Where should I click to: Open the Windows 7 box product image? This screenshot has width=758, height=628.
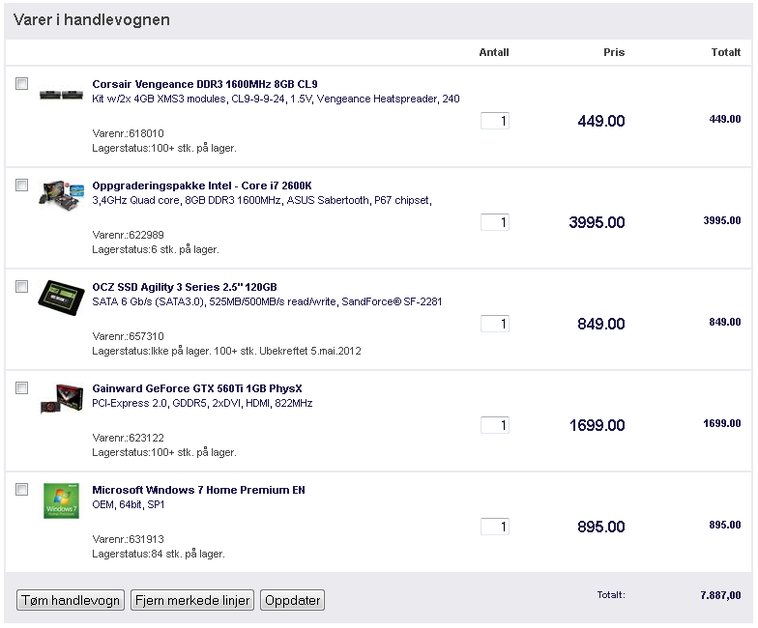click(x=61, y=500)
